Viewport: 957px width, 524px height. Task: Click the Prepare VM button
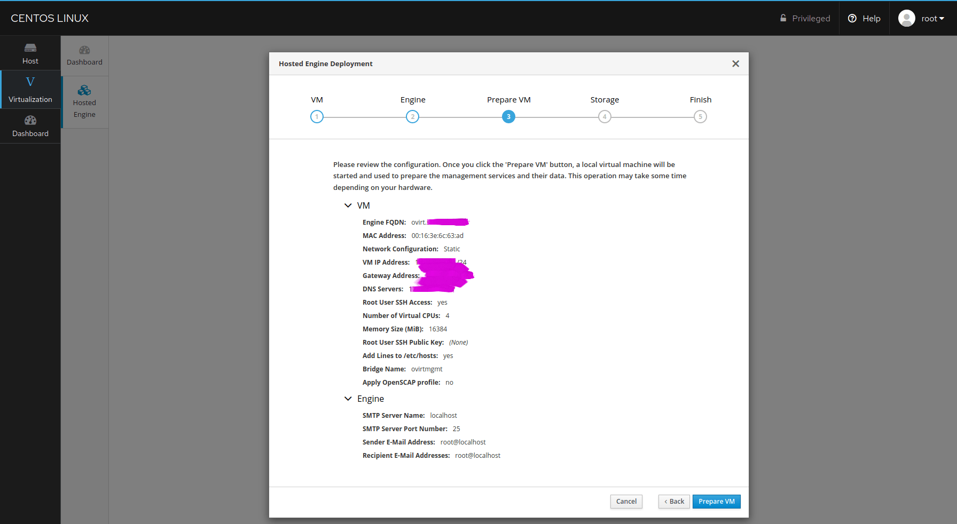tap(716, 502)
